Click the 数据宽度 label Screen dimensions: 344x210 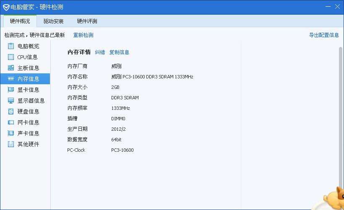(x=78, y=140)
